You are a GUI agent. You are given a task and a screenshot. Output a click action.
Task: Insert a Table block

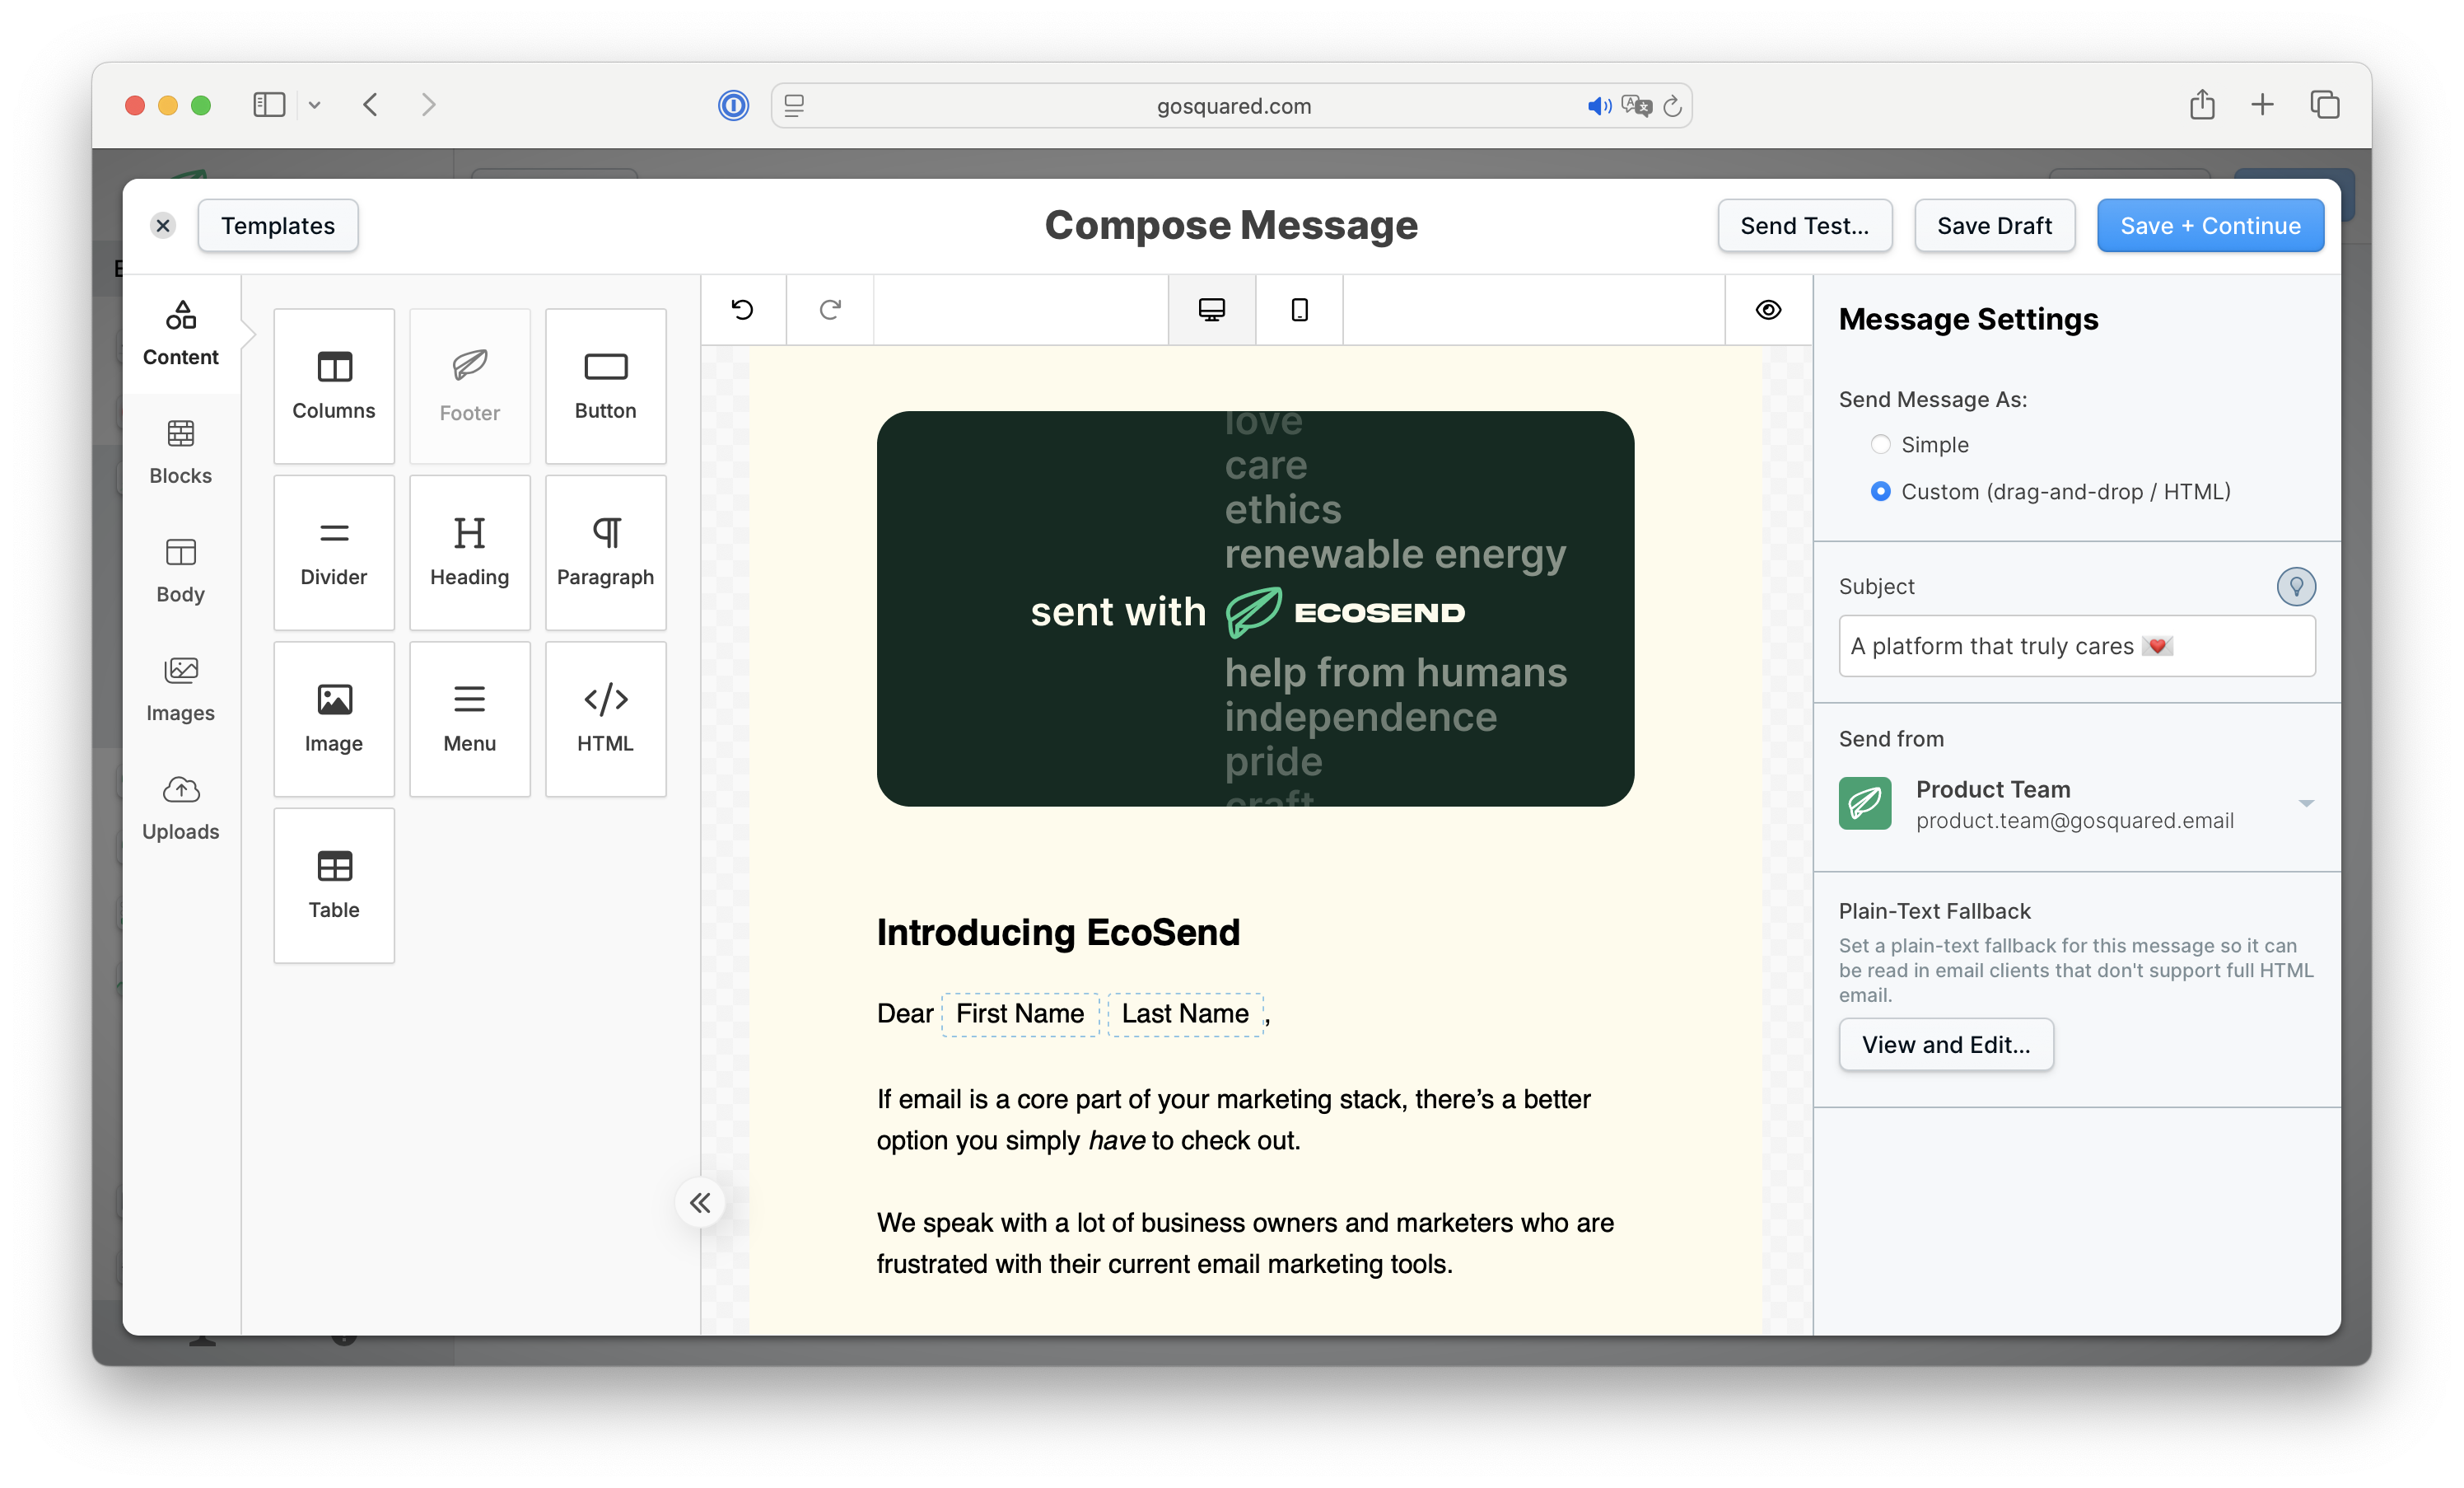click(334, 886)
